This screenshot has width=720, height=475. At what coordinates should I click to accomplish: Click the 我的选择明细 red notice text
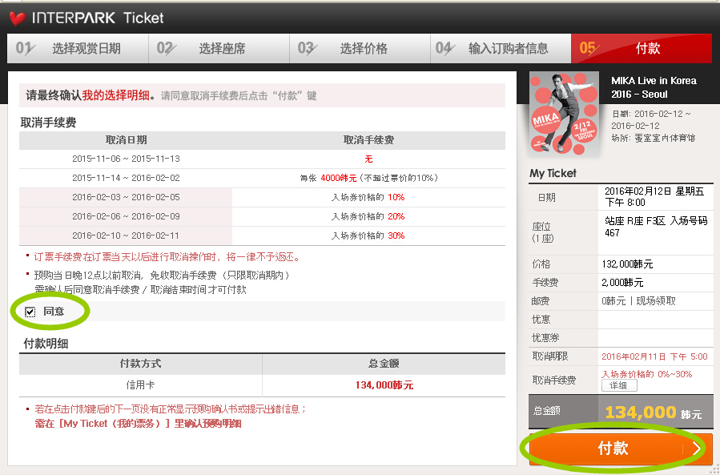115,95
